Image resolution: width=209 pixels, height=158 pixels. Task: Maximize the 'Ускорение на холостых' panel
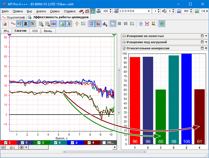pyautogui.click(x=202, y=36)
